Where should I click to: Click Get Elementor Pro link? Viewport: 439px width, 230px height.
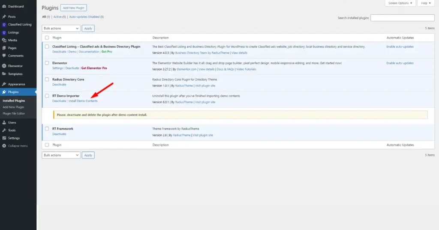[x=94, y=68]
